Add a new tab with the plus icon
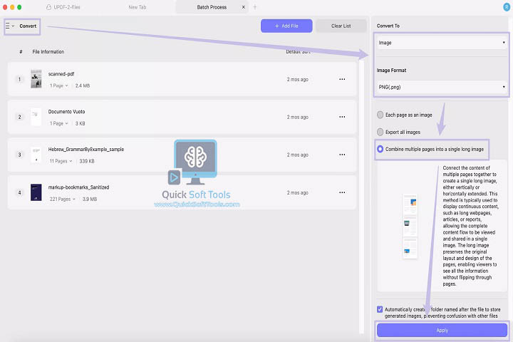The height and width of the screenshot is (342, 513). point(255,7)
